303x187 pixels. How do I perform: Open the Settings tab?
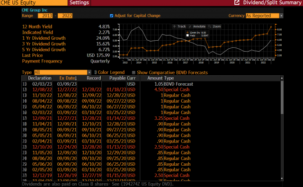[79, 3]
